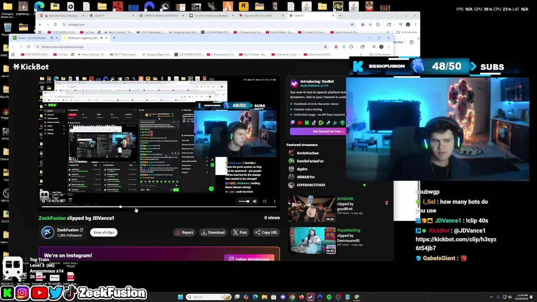Bookmark chatgpt.com page with star icon
The height and width of the screenshot is (302, 537).
352,24
